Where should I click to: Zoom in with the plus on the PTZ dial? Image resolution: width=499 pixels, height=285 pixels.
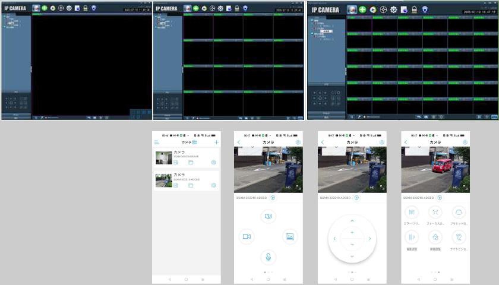352,233
